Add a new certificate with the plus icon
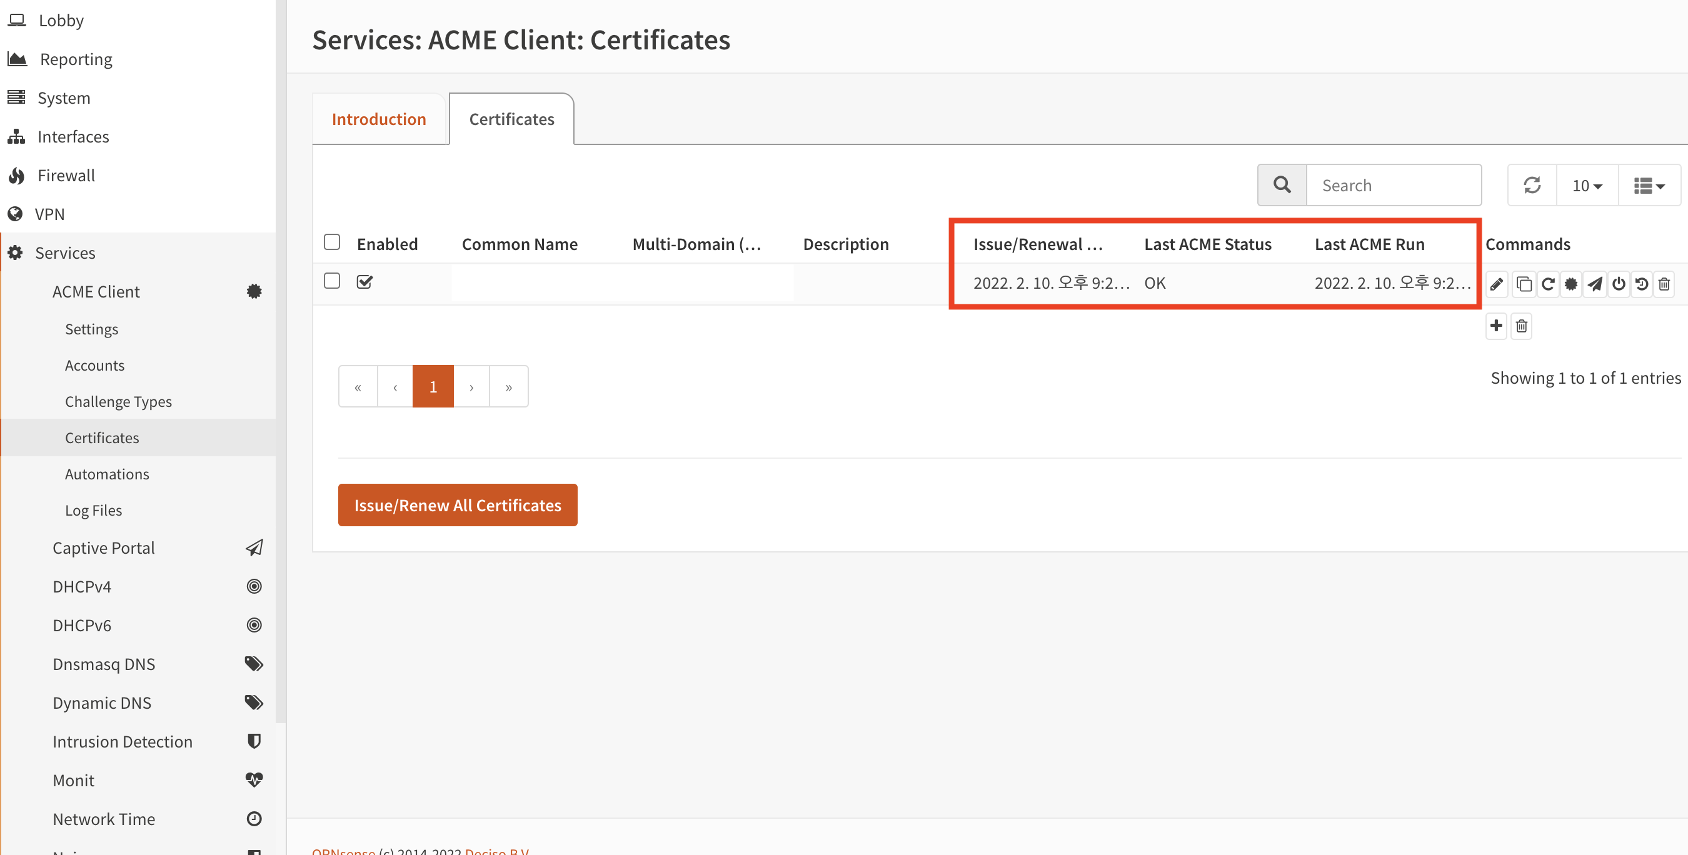 click(x=1496, y=326)
